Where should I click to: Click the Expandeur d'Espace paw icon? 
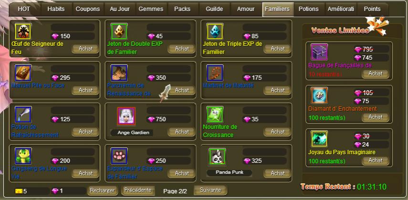pyautogui.click(x=119, y=156)
